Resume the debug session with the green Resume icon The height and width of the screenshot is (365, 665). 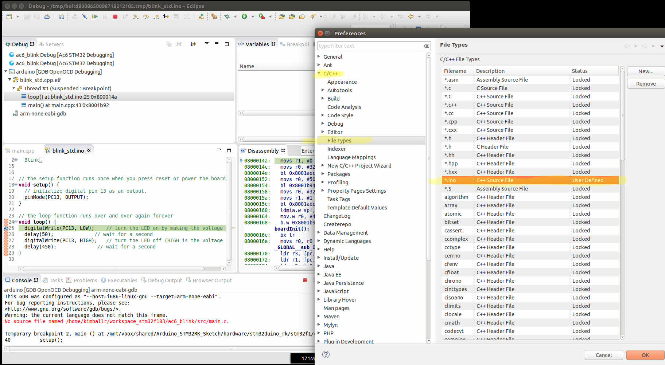click(95, 16)
